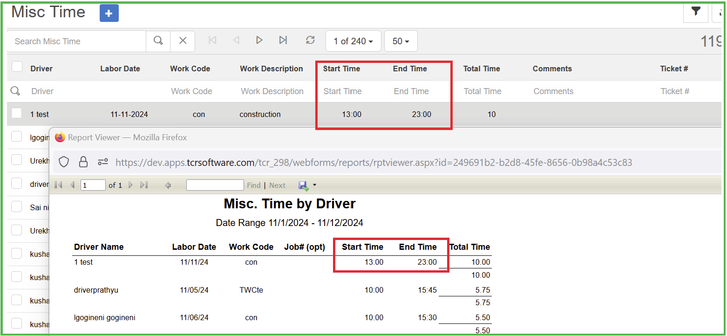Open the filter funnel button
This screenshot has height=336, width=727.
tap(696, 12)
